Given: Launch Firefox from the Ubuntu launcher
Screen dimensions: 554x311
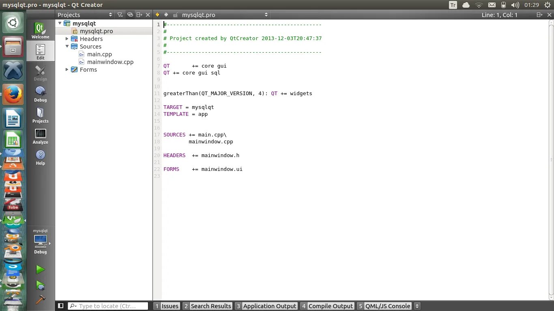Looking at the screenshot, I should click(x=13, y=94).
